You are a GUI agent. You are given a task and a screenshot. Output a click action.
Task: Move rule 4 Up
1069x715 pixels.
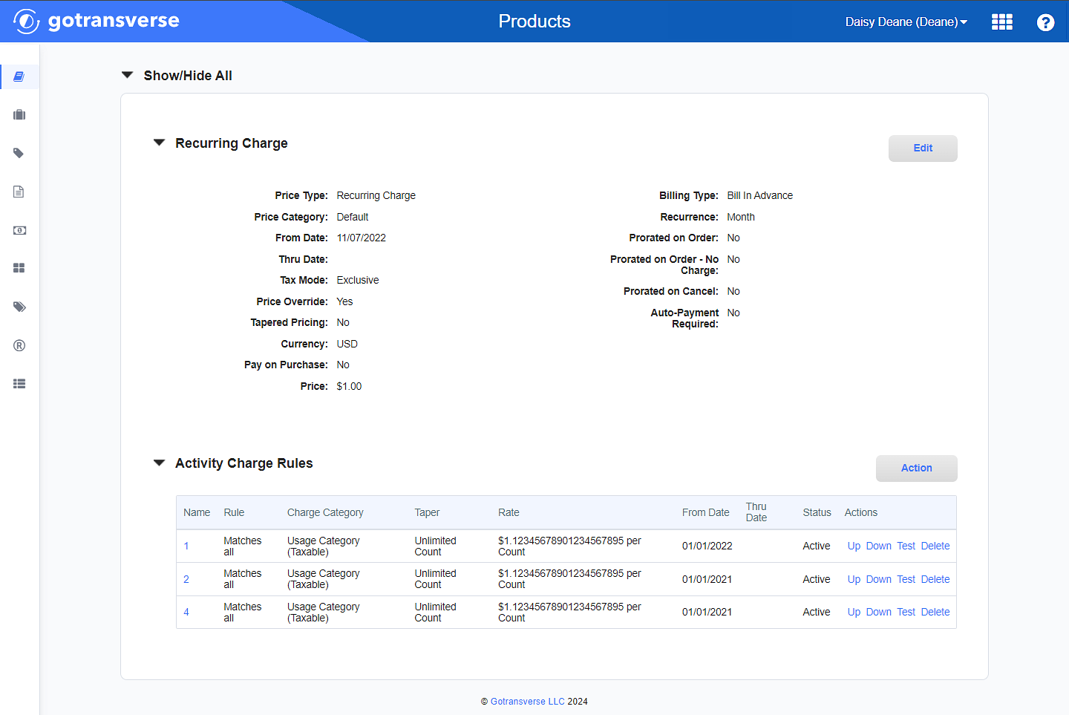pos(854,612)
